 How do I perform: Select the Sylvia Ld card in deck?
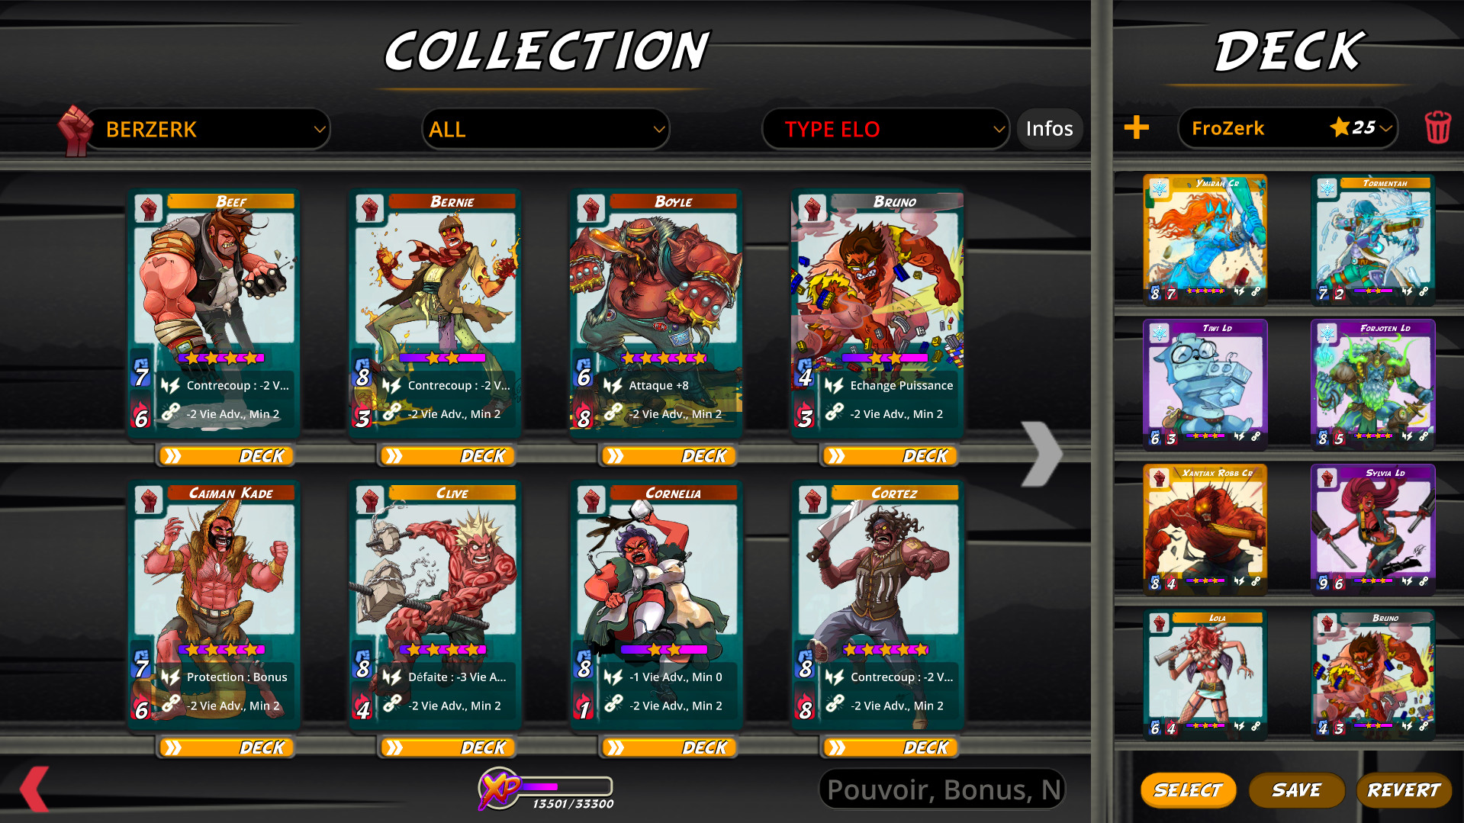click(1372, 529)
